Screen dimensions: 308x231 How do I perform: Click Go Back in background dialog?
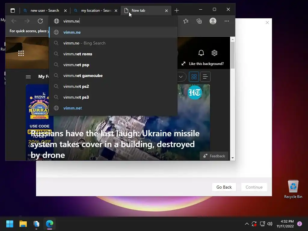coord(224,187)
